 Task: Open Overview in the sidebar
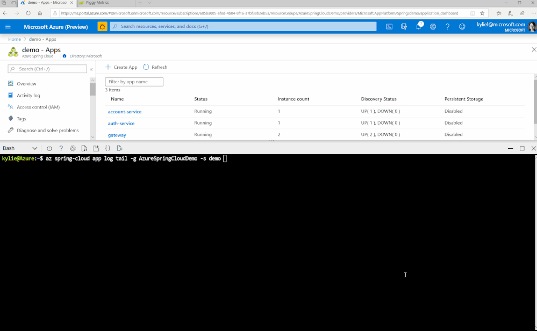tap(26, 84)
